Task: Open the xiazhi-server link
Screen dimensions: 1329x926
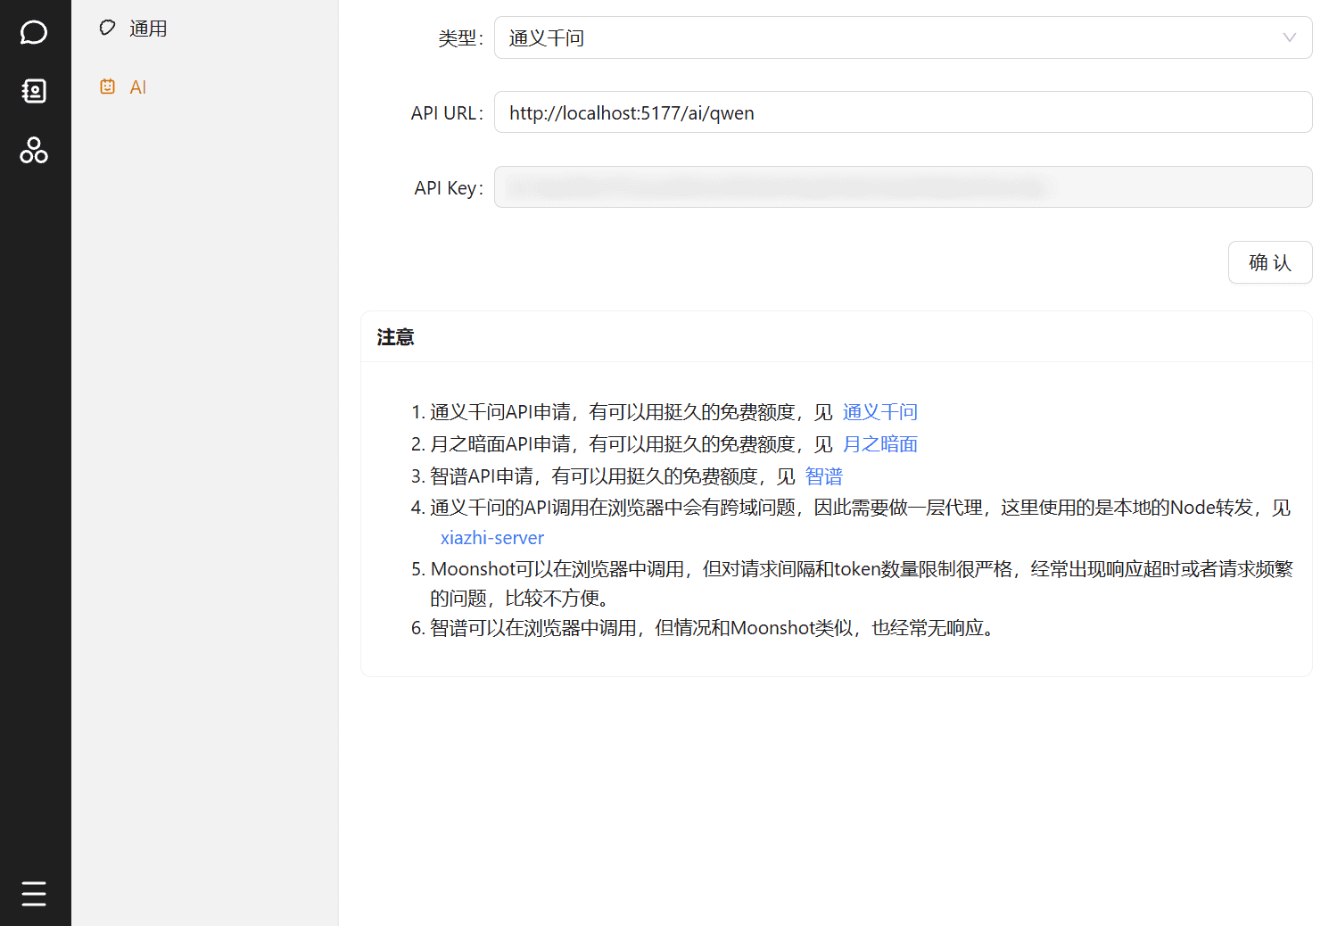Action: [492, 538]
